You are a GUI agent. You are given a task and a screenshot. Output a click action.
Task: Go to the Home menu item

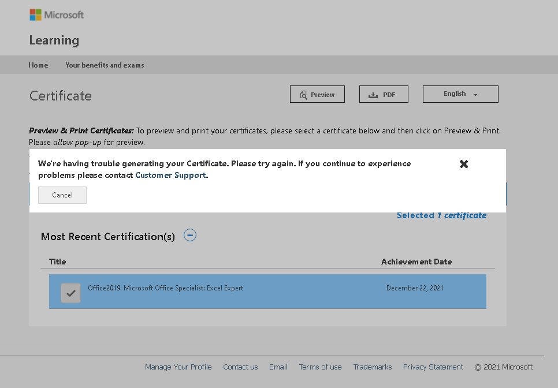click(x=39, y=65)
